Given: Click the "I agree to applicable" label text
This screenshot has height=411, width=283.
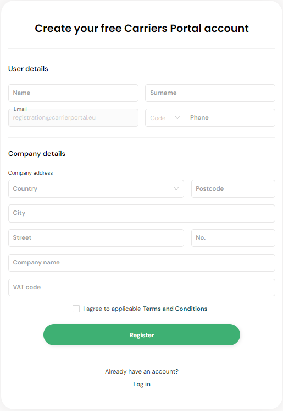Looking at the screenshot, I should (112, 309).
